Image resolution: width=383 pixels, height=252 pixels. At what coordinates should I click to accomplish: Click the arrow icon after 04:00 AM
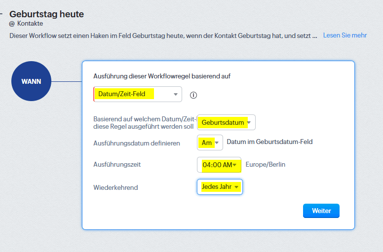(x=234, y=165)
